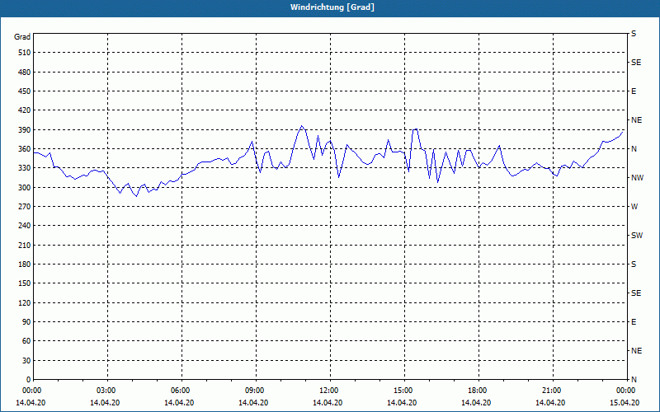Click the 330 degree axis label
The image size is (660, 412).
(25, 168)
